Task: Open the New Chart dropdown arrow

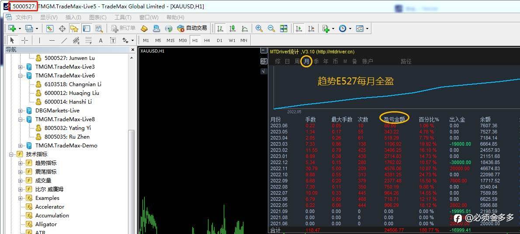Action: point(20,28)
